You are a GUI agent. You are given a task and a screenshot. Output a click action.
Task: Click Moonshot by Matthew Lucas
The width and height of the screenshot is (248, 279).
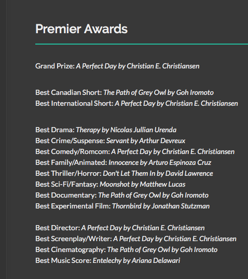tap(143, 184)
